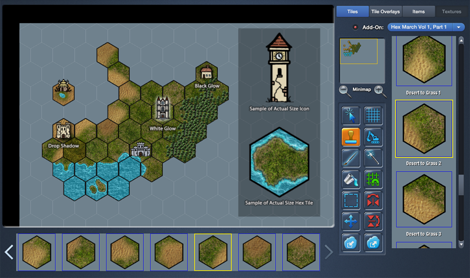Click the horizontal flip tool
470x278 pixels.
click(373, 201)
